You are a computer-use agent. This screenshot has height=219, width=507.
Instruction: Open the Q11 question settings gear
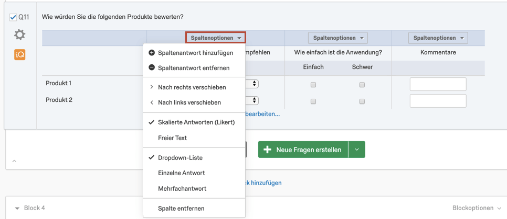20,34
